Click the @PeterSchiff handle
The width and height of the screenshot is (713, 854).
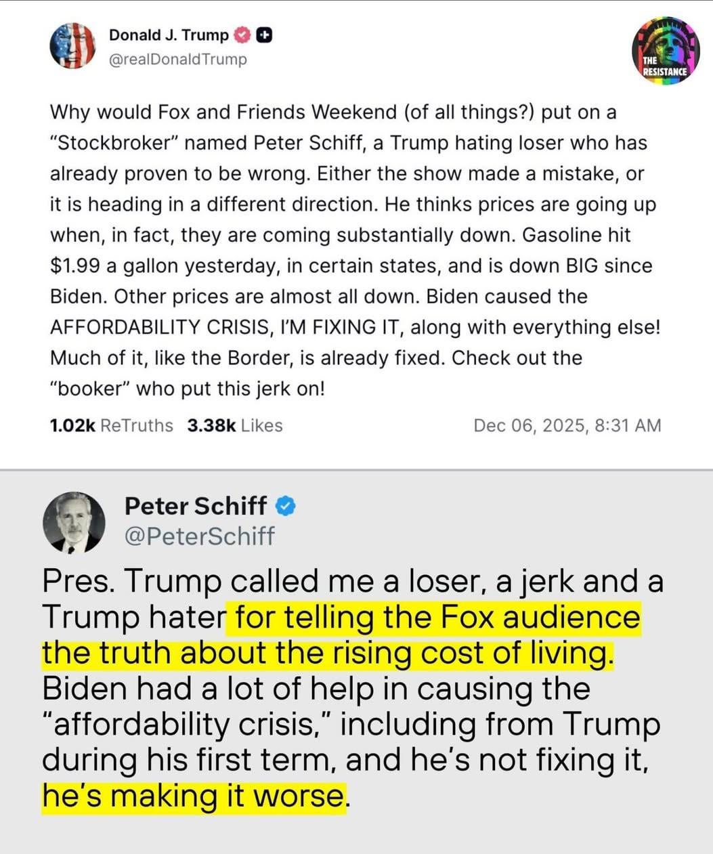(x=200, y=536)
